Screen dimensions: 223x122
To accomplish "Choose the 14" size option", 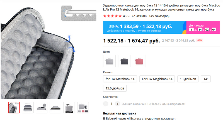I will 206,79.
